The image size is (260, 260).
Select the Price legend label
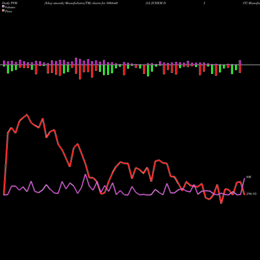tap(8, 11)
